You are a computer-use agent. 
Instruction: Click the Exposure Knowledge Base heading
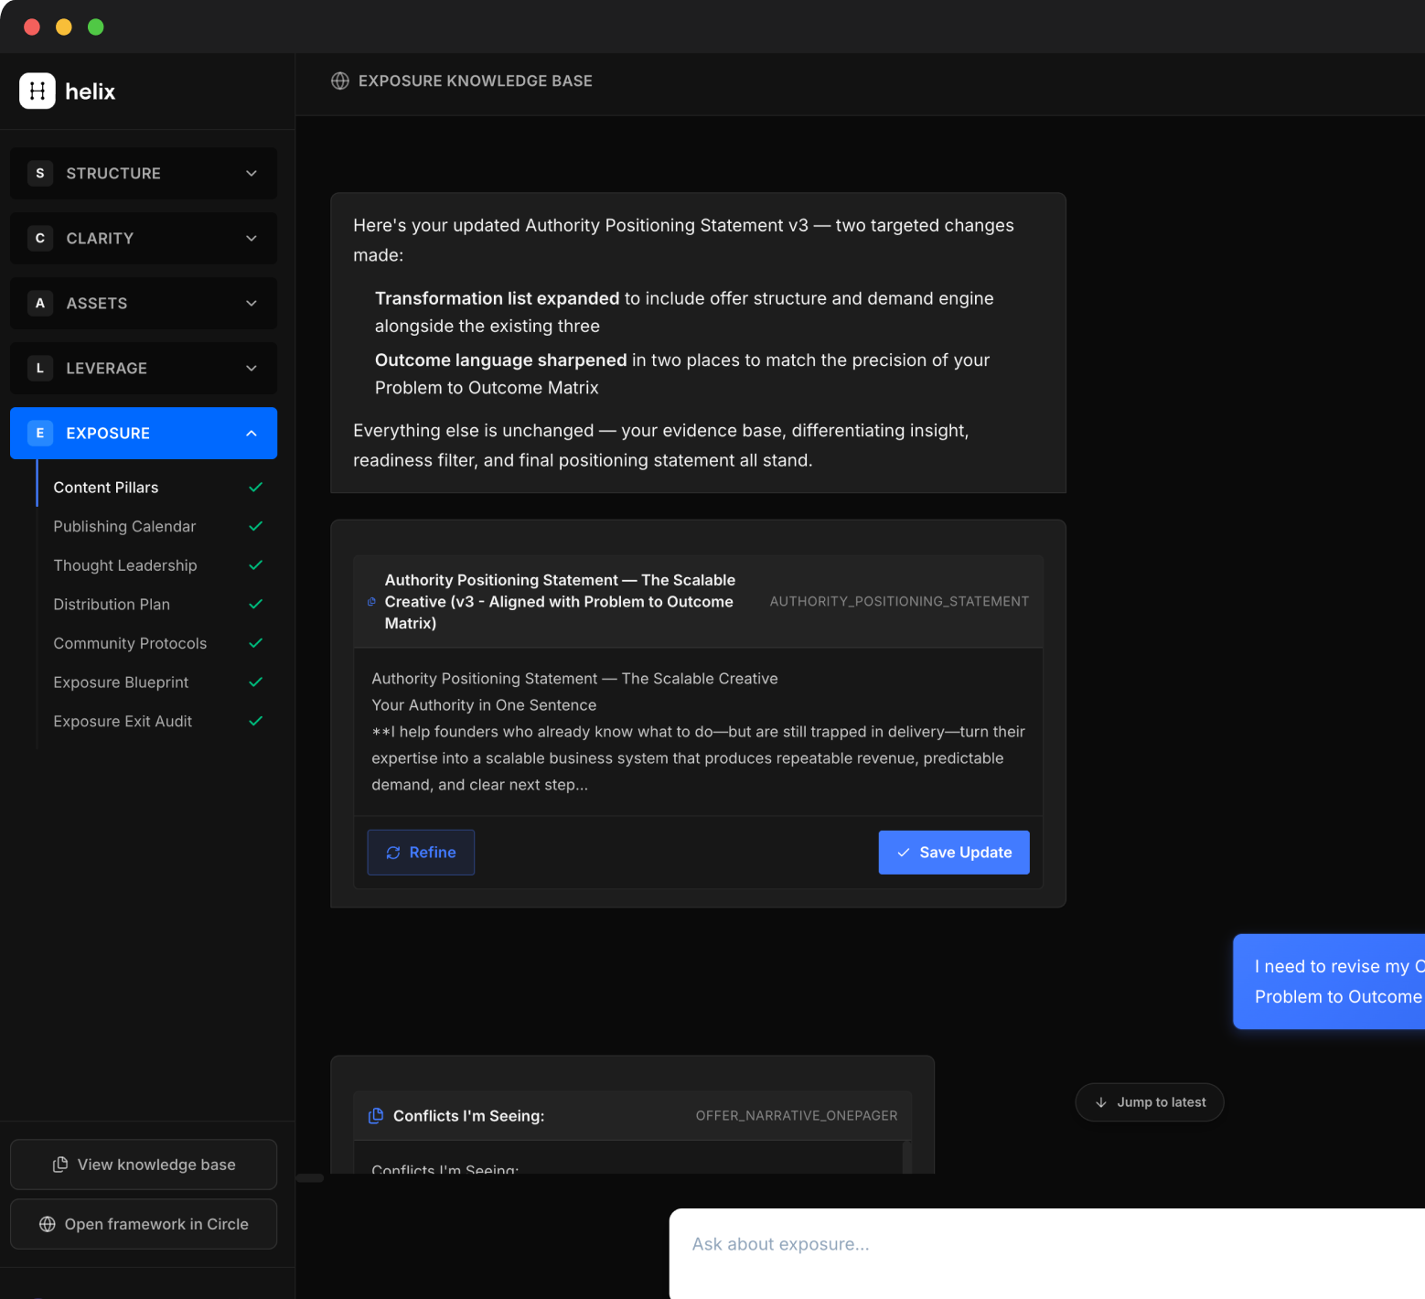pyautogui.click(x=476, y=81)
